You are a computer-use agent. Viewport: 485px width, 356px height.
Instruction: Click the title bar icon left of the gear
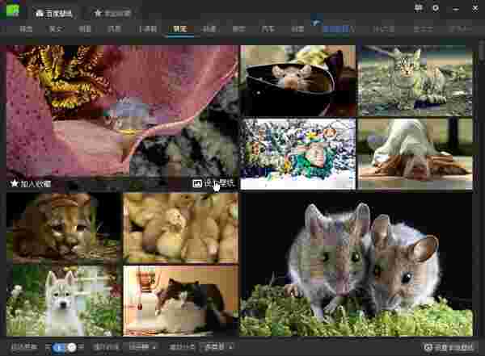tap(418, 8)
